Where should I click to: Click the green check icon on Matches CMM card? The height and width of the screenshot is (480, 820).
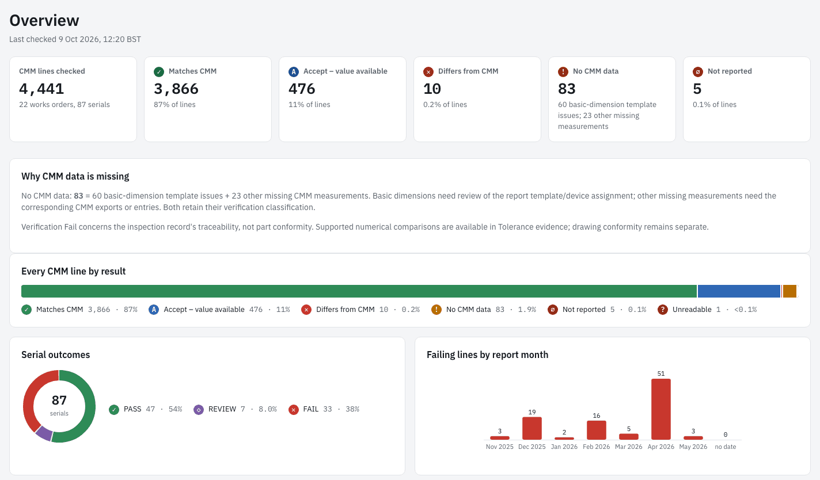tap(159, 72)
